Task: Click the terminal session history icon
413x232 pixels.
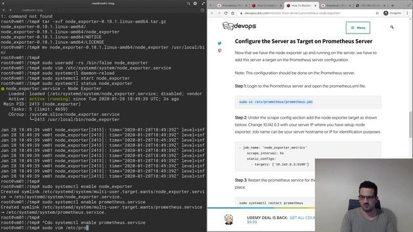Action: [202, 10]
